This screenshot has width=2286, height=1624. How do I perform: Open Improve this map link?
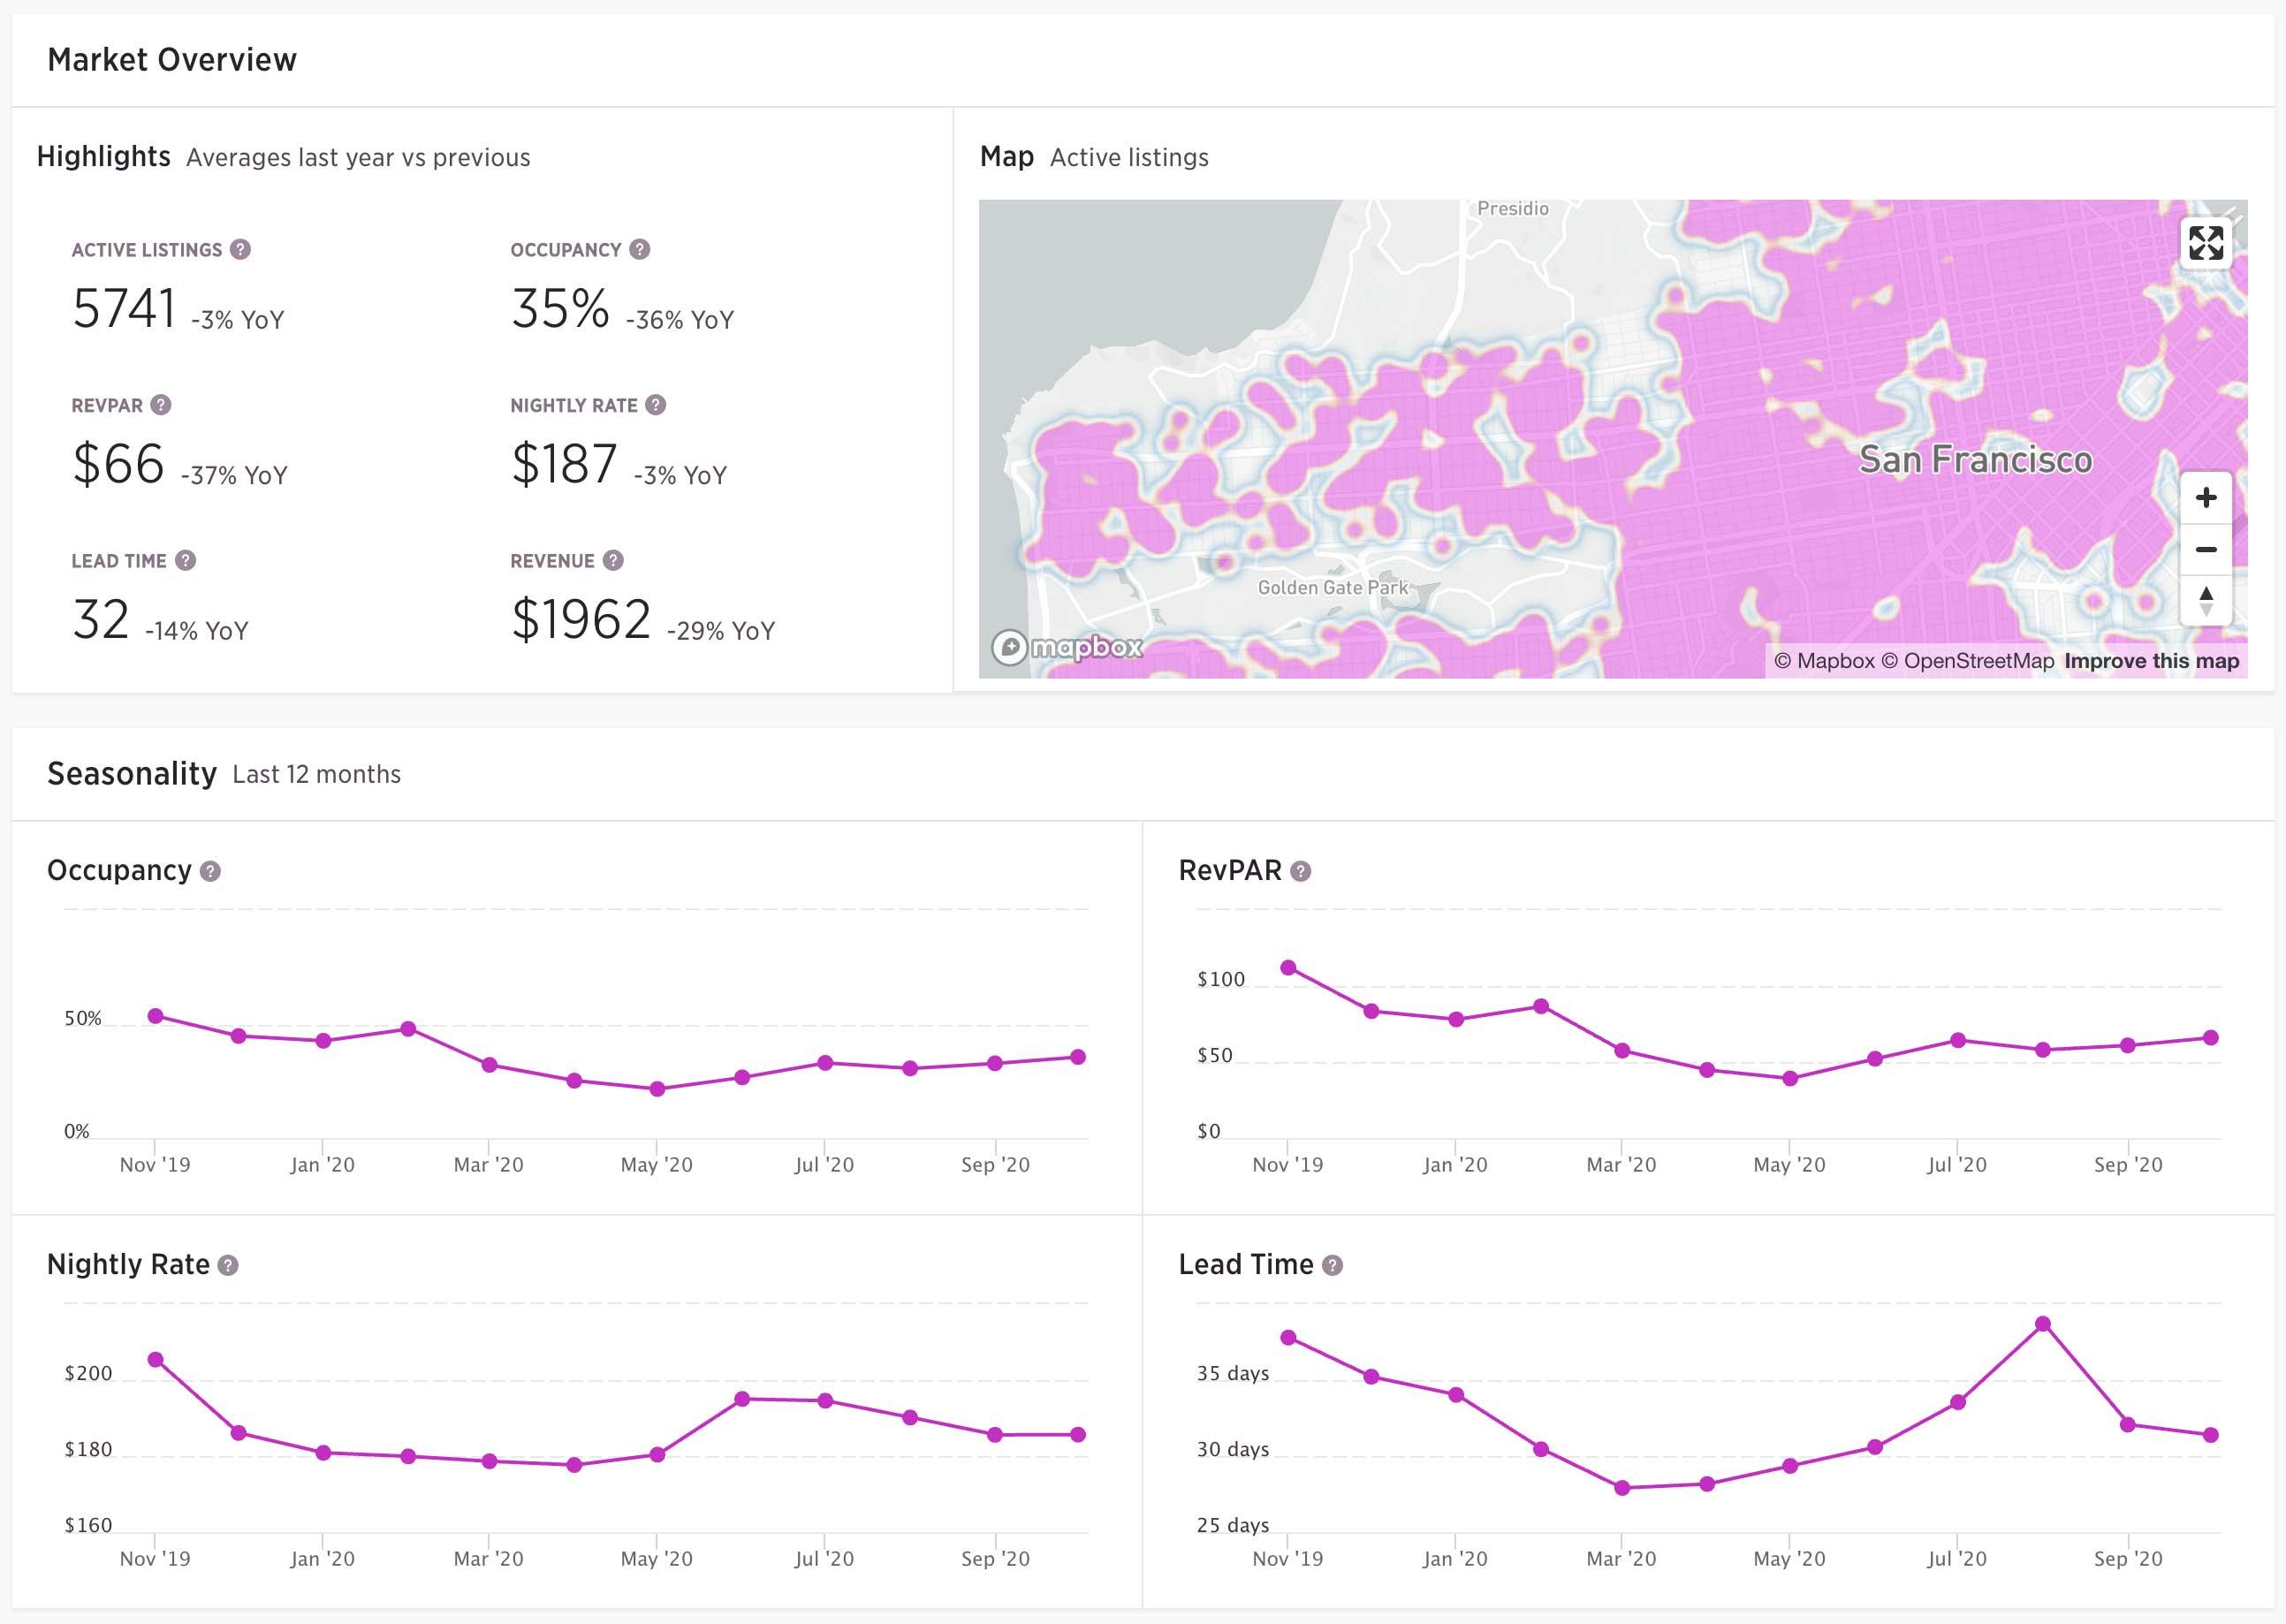2151,661
